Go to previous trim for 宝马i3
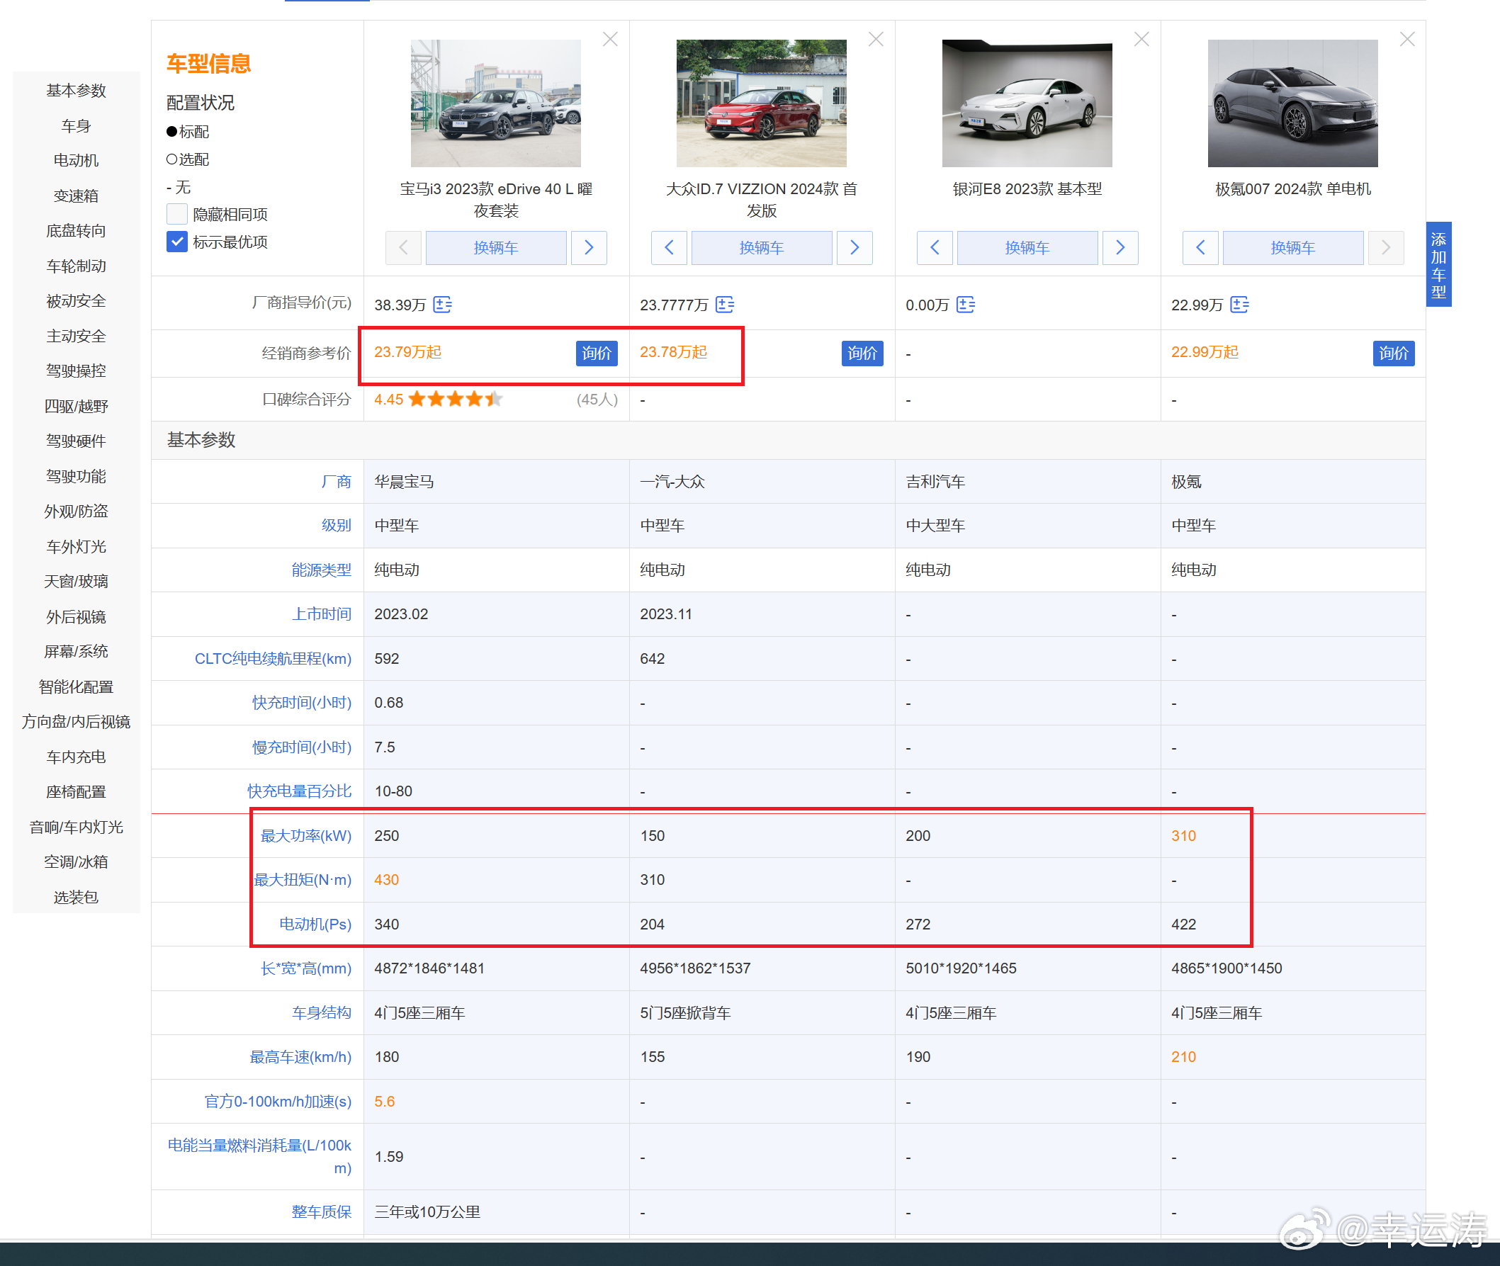1500x1266 pixels. pyautogui.click(x=403, y=247)
